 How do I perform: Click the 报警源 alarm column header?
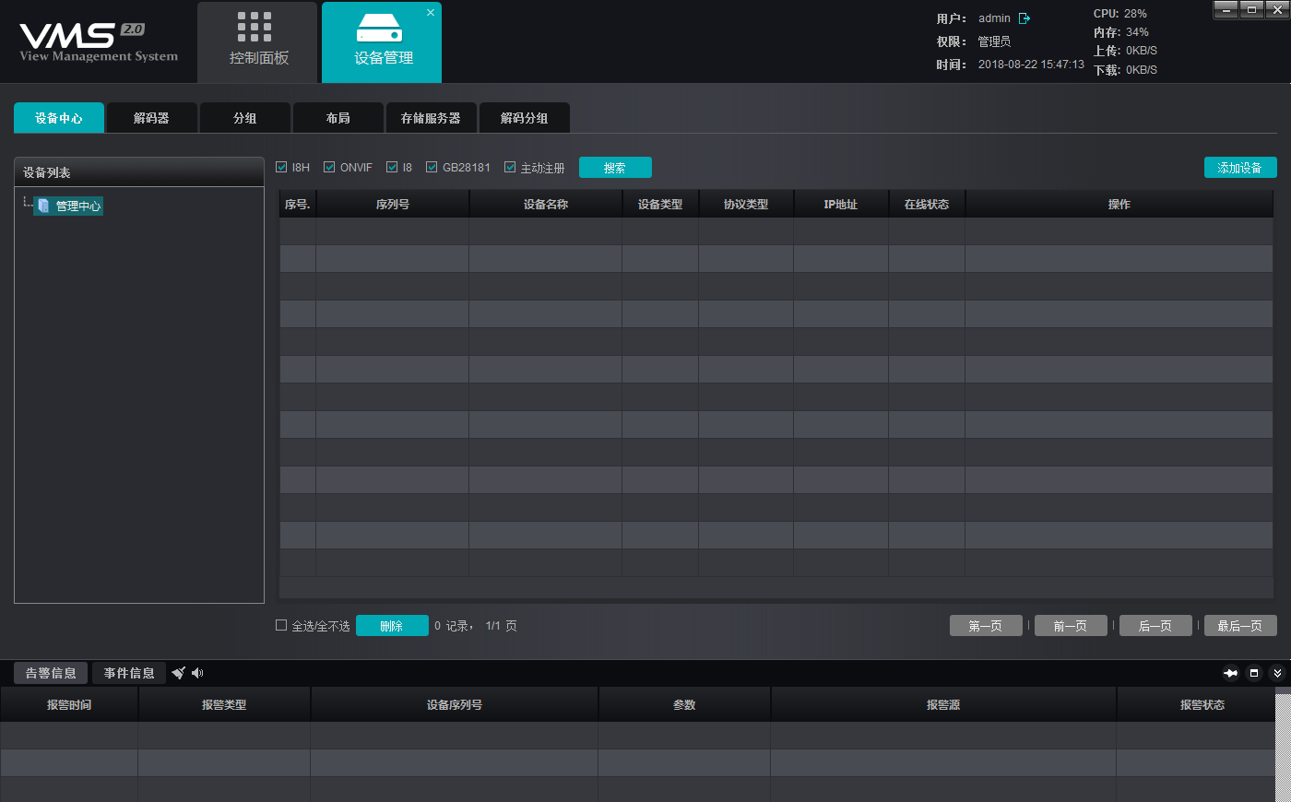pyautogui.click(x=943, y=705)
